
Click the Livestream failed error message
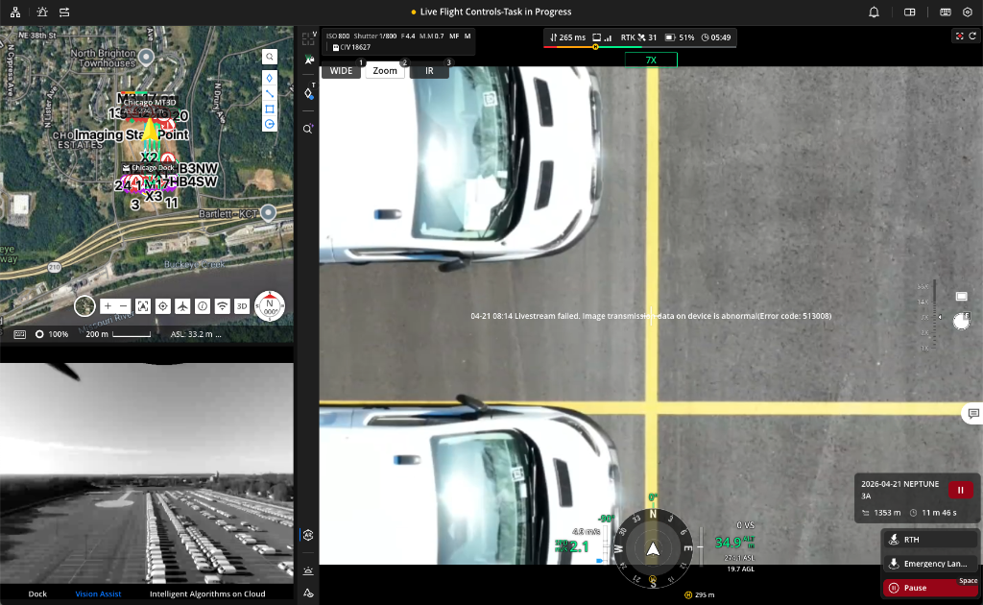(651, 316)
